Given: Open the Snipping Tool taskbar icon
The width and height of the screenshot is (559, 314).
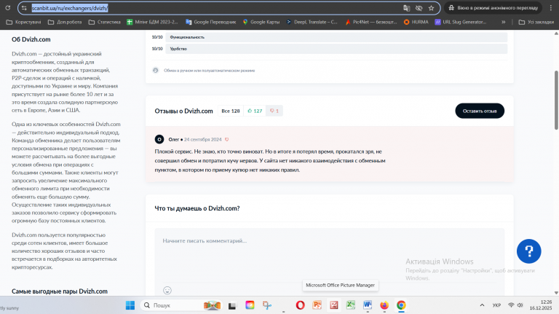Looking at the screenshot, I should 267,305.
